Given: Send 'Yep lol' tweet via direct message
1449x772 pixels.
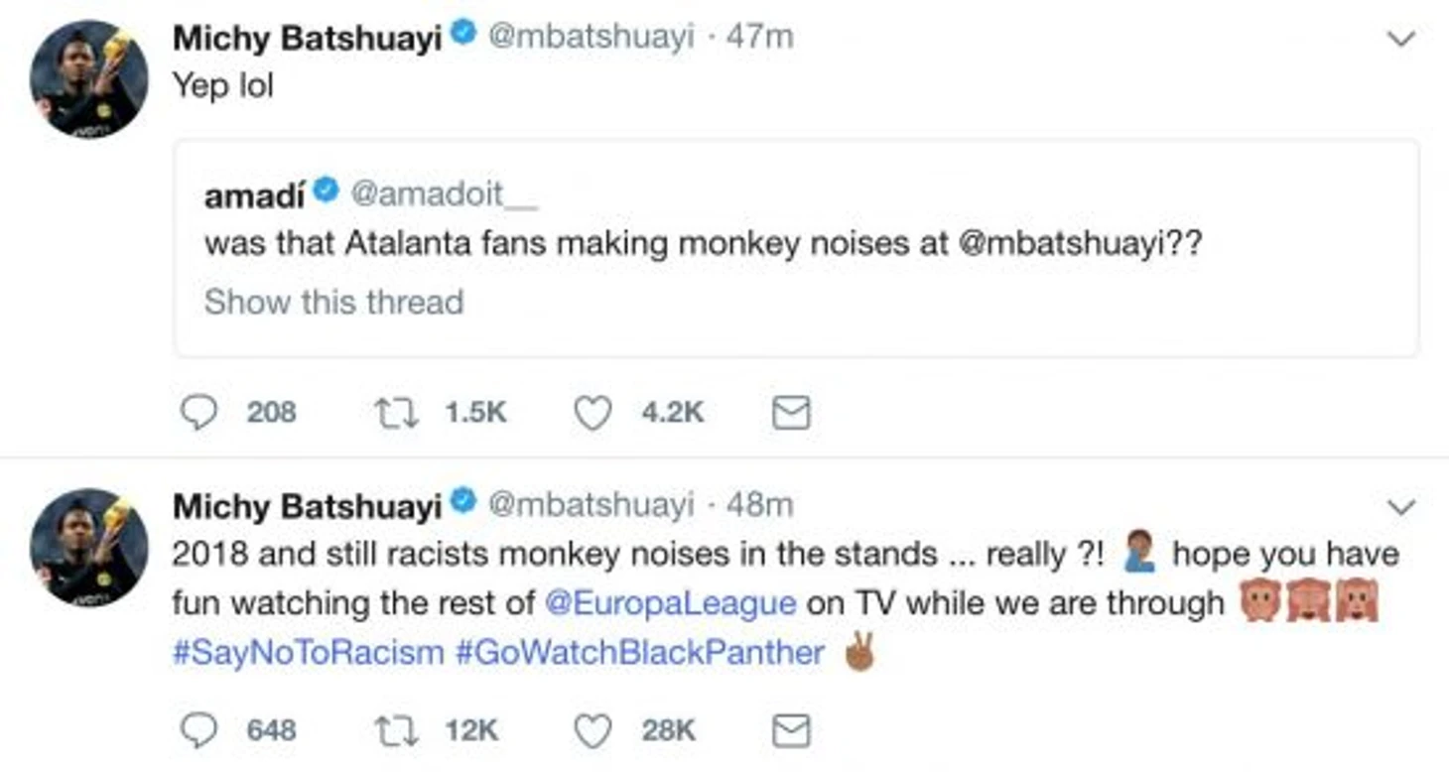Looking at the screenshot, I should [791, 413].
